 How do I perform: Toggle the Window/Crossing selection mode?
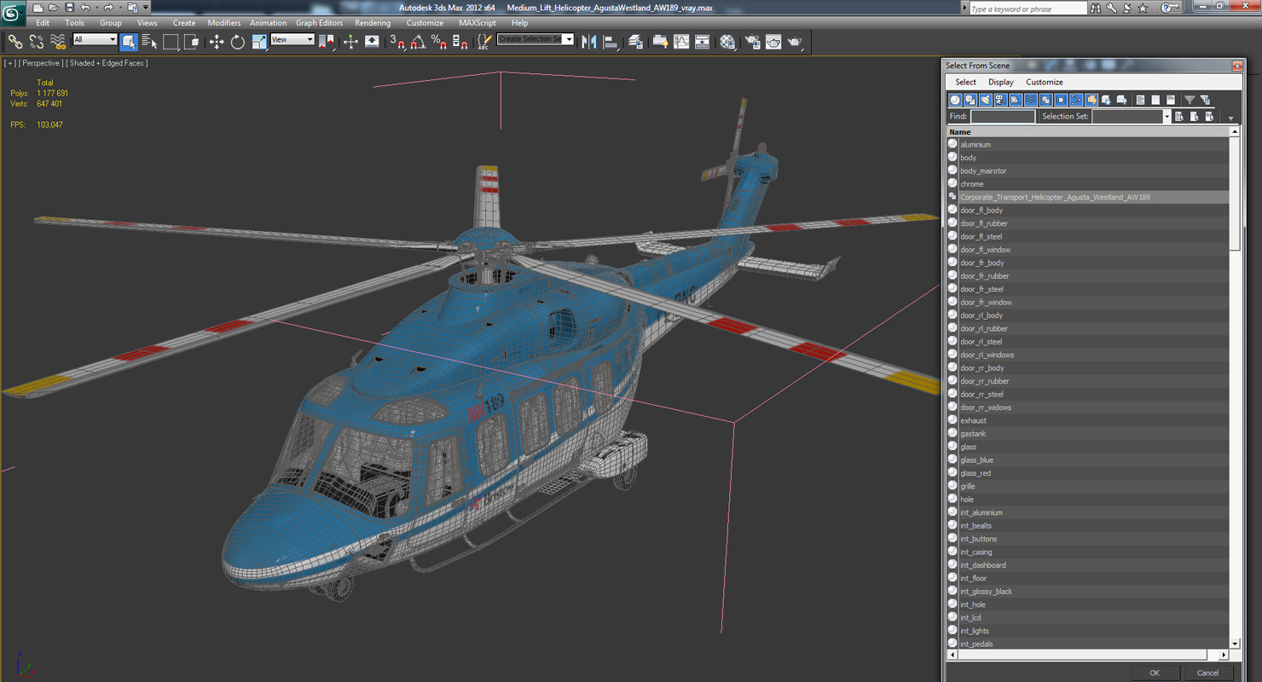[191, 41]
